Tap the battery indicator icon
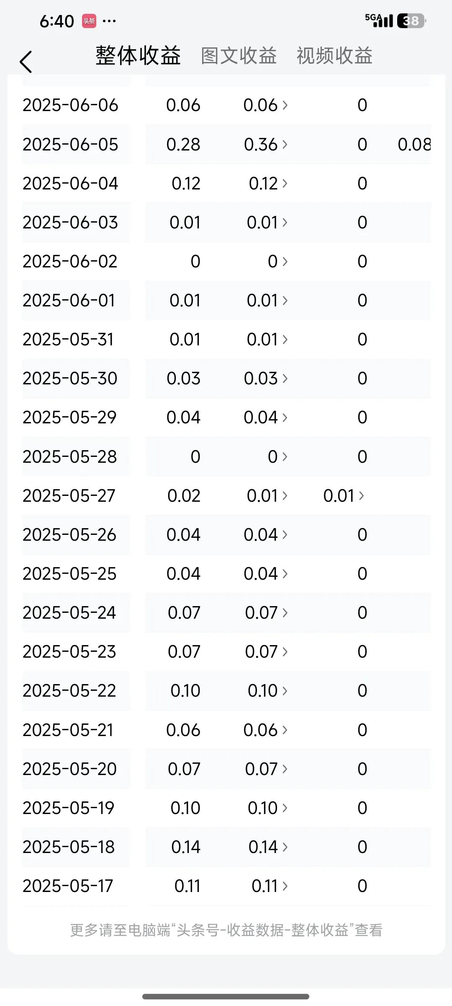 pos(411,21)
